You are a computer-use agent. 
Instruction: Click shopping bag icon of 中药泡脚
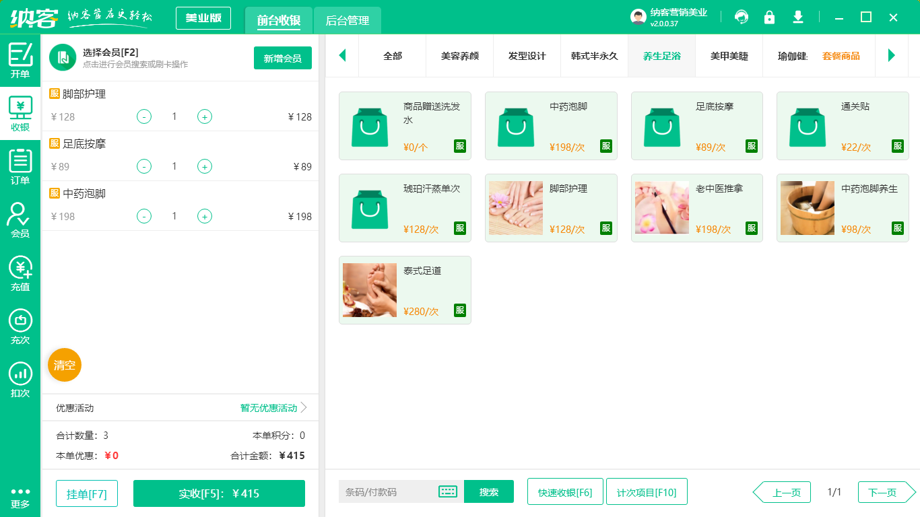coord(516,127)
